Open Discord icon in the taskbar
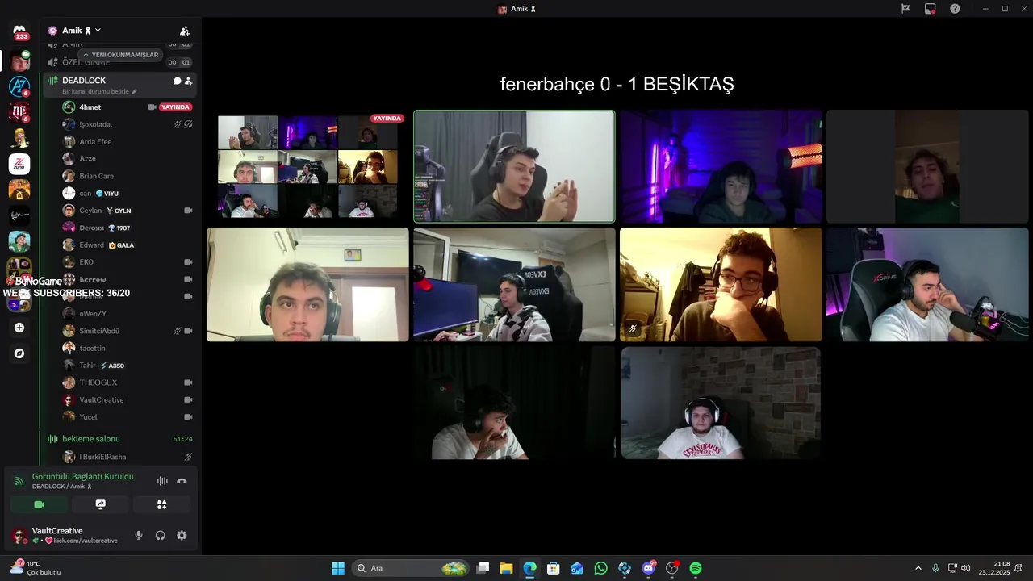This screenshot has width=1033, height=581. 648,568
